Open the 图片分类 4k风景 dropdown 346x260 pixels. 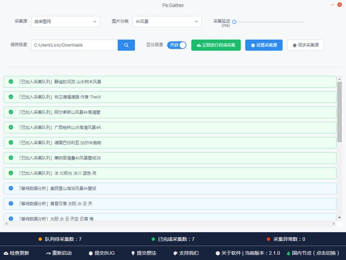[x=167, y=21]
